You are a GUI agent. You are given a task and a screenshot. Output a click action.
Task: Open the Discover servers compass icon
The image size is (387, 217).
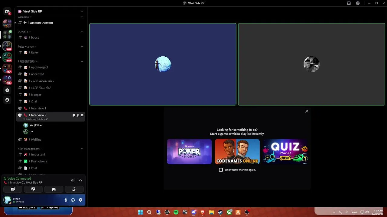pos(7,100)
